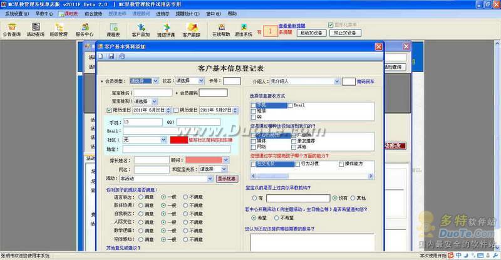Select 满意 for 语言表达

click(x=140, y=197)
